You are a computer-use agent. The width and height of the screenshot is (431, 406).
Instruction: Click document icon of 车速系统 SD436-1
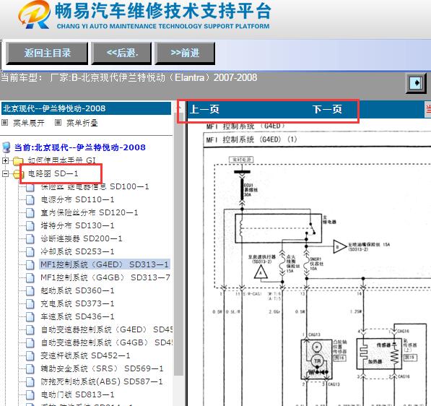[30, 316]
